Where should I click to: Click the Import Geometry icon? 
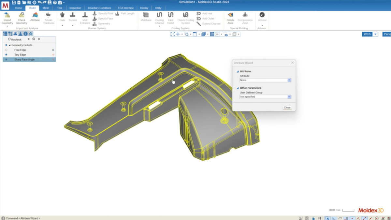[x=7, y=15]
